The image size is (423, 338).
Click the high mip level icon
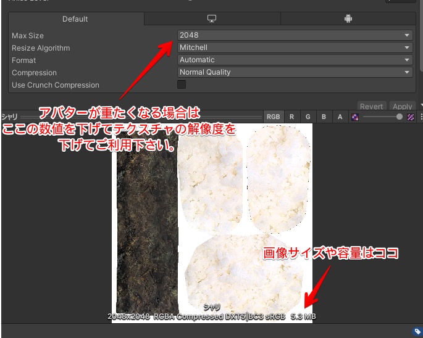click(x=411, y=117)
